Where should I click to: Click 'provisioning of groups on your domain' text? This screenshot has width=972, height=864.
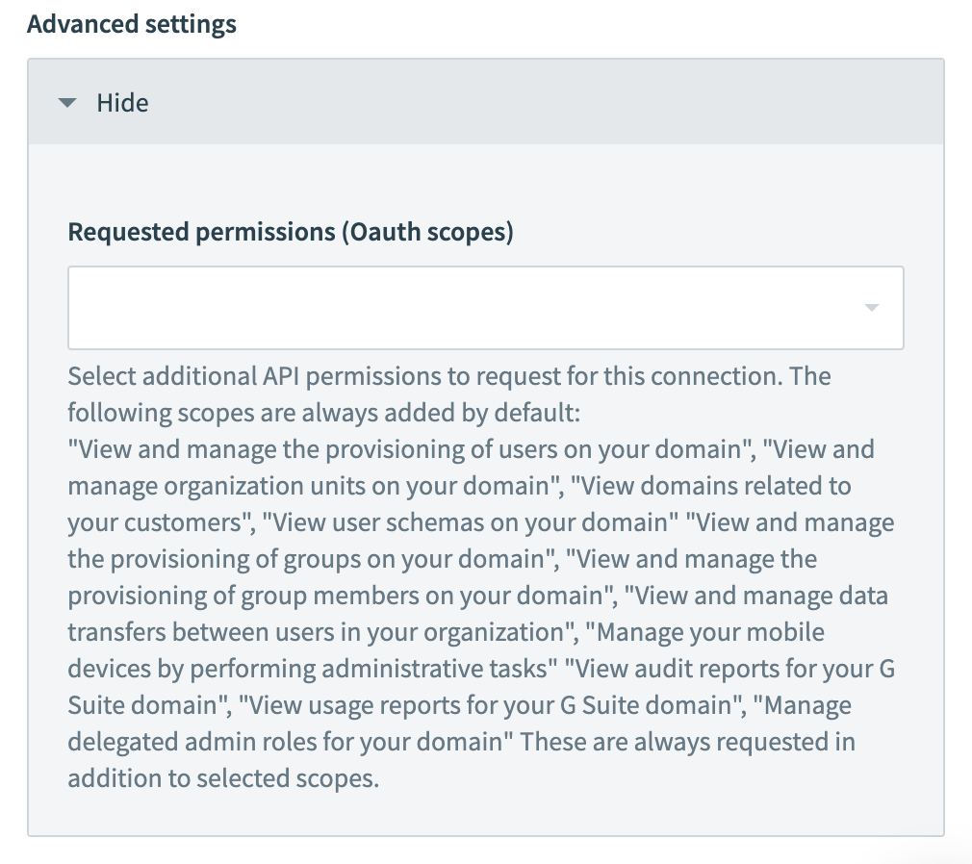(308, 559)
